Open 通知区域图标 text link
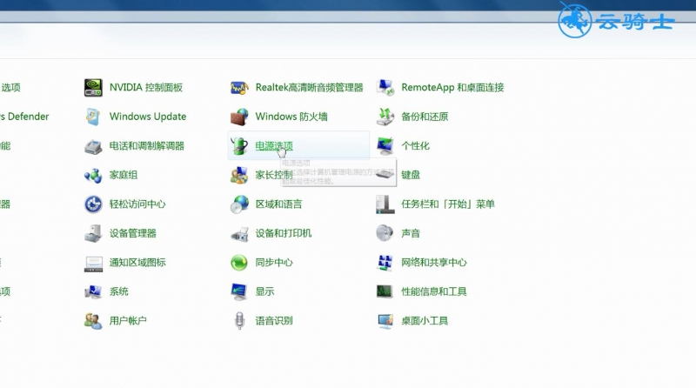This screenshot has height=388, width=696. click(137, 263)
